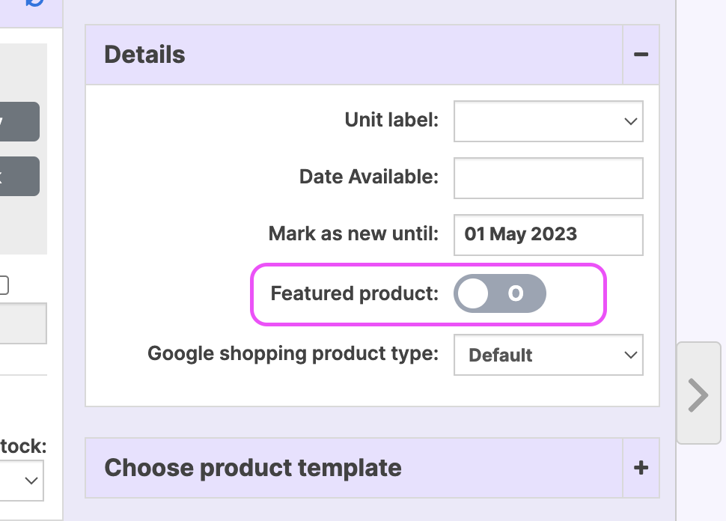The height and width of the screenshot is (521, 726).
Task: Click the blue refresh icon at top-left
Action: pyautogui.click(x=34, y=2)
